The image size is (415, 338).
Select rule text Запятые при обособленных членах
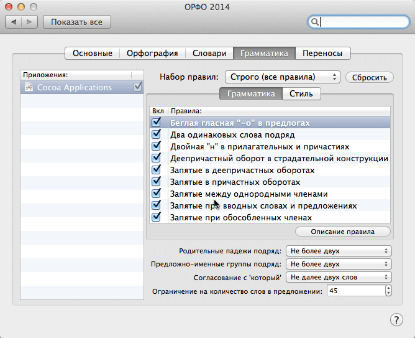pyautogui.click(x=241, y=217)
